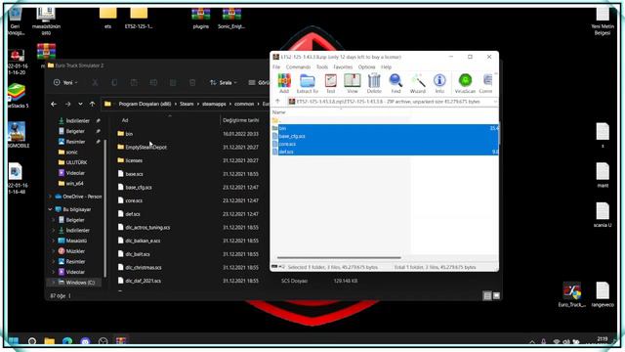Switch Explorer to large icons view toggle
625x352 pixels.
(x=496, y=295)
